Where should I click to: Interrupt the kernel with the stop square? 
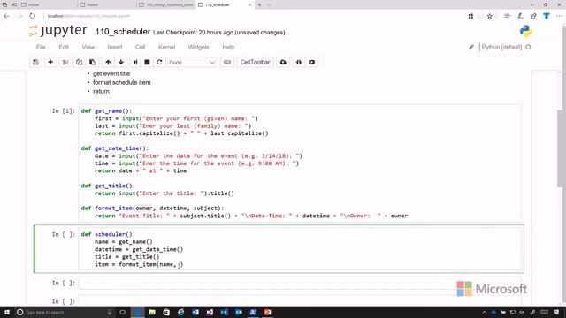147,63
